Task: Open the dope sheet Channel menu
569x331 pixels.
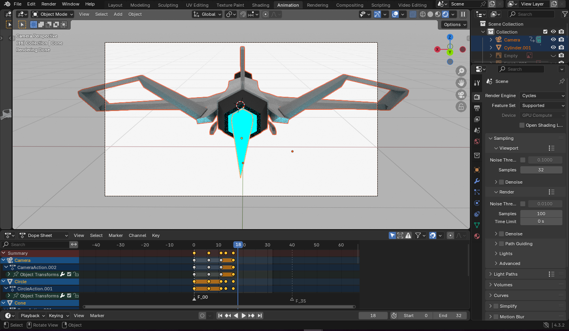Action: [x=138, y=235]
